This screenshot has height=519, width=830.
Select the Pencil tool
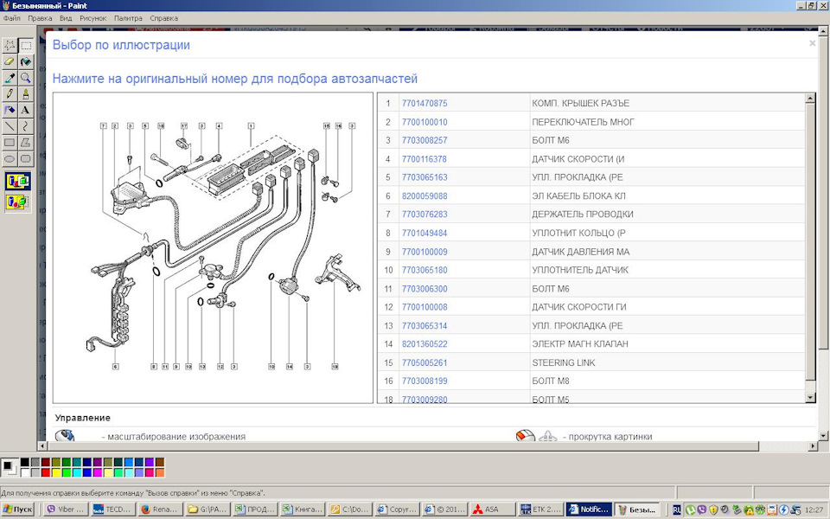pyautogui.click(x=9, y=94)
